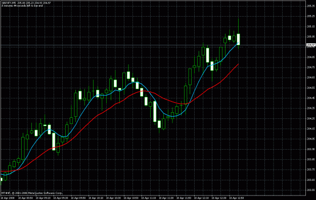
Task: Click the 204.45 price scale label
Action: (311, 98)
